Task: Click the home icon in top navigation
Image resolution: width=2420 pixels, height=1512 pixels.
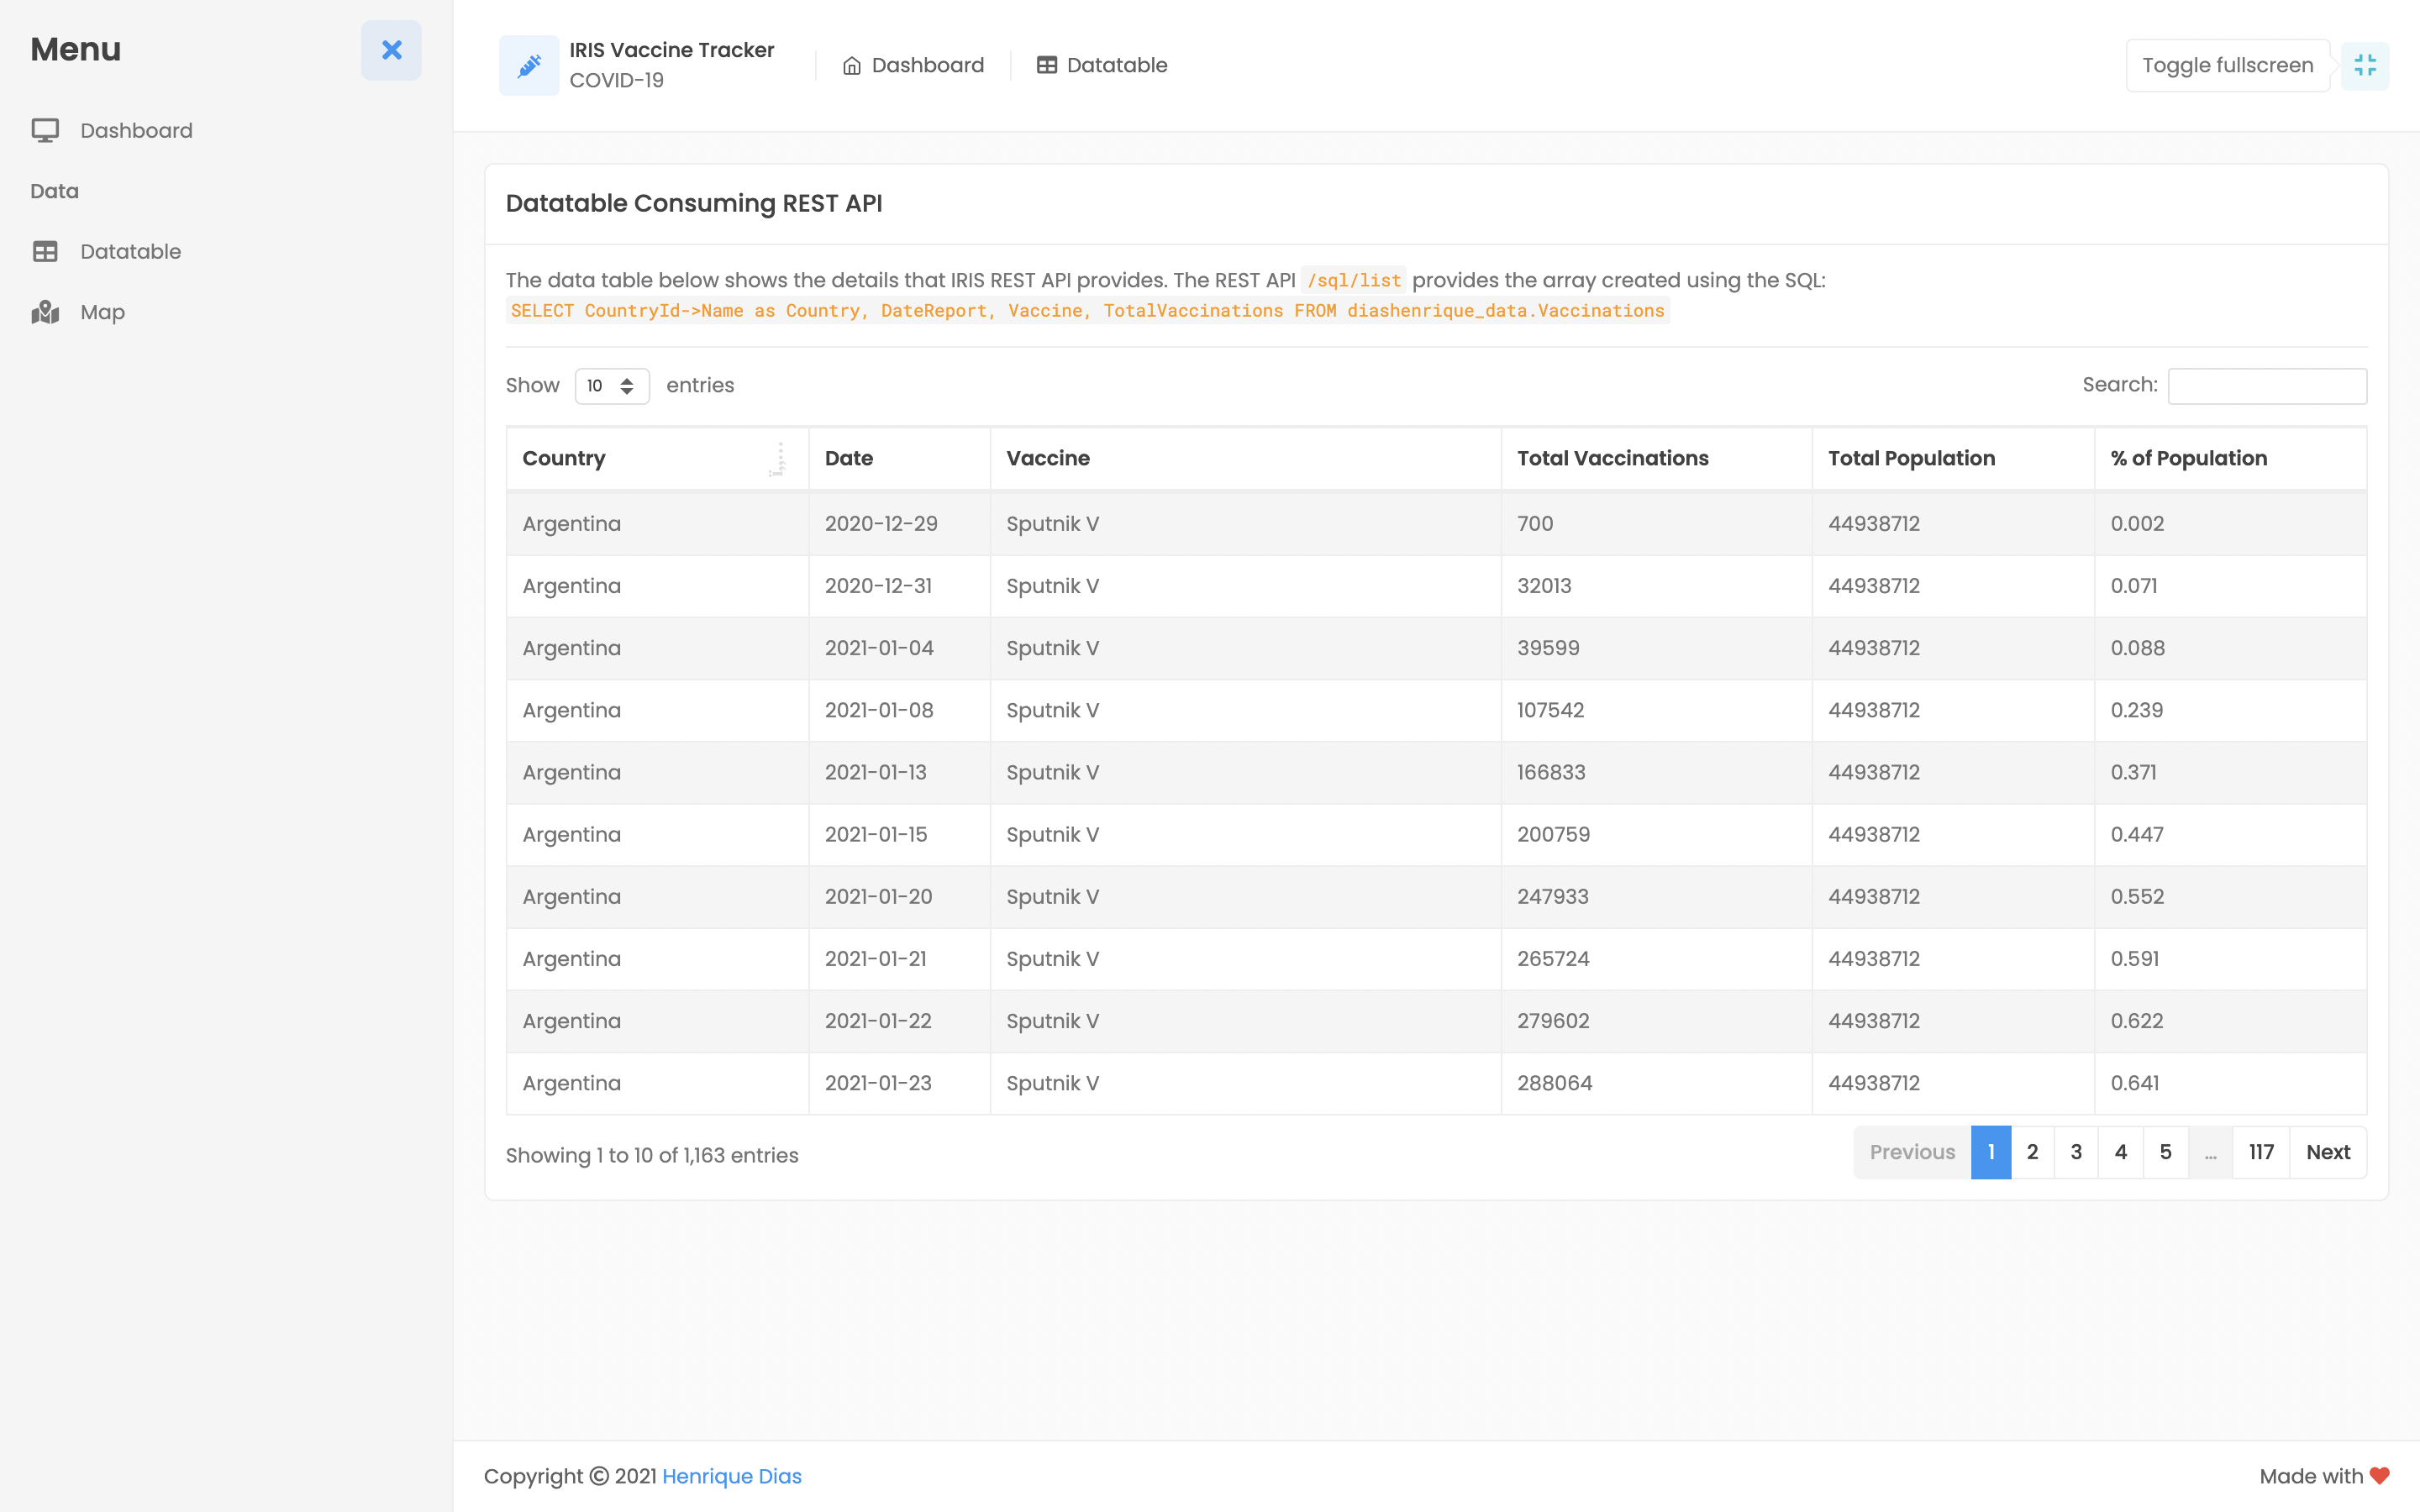Action: coord(851,66)
